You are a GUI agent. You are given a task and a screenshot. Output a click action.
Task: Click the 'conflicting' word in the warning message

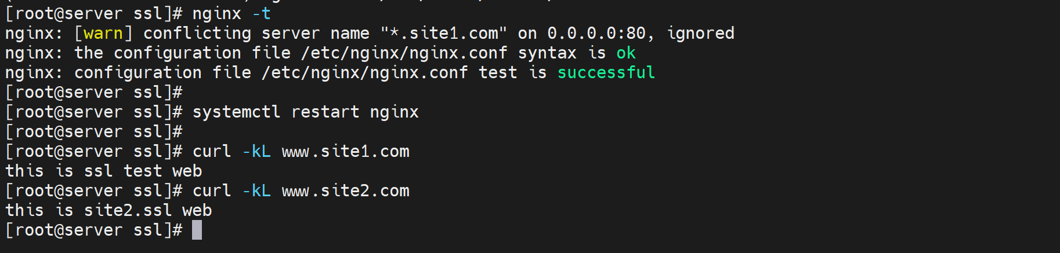197,34
